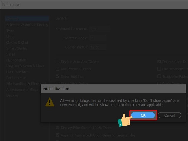The width and height of the screenshot is (188, 141).
Task: Click the Constrain Angle input field
Action: [97, 38]
